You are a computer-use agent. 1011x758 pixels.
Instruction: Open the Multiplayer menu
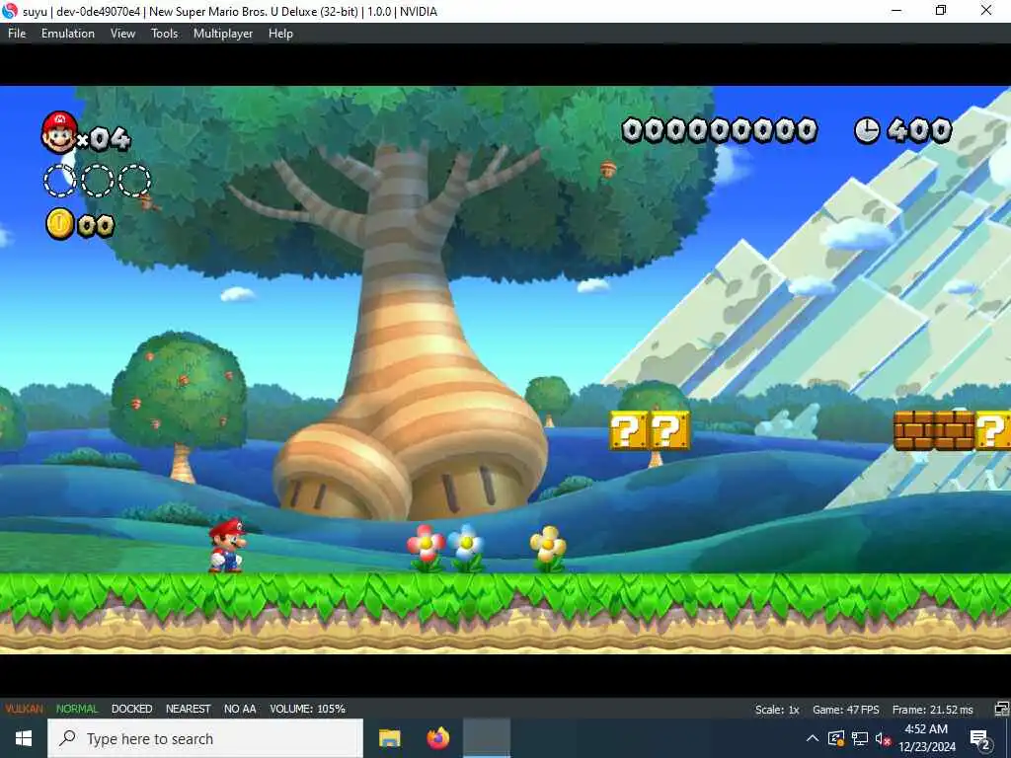point(223,34)
